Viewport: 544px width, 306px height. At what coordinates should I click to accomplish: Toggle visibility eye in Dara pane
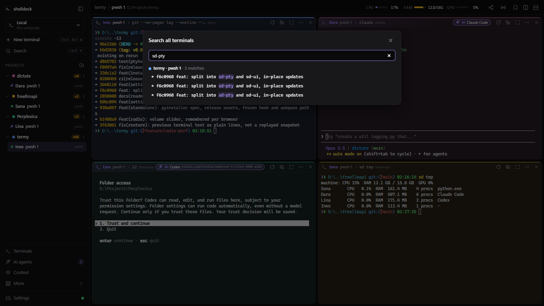pos(508,22)
